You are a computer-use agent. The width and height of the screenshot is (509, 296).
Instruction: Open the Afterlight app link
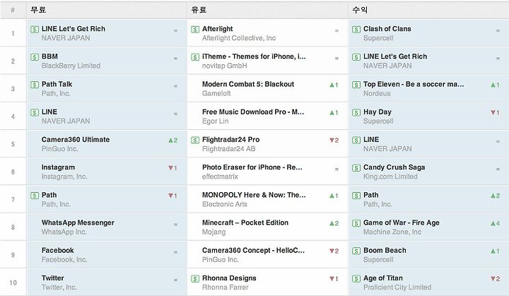pyautogui.click(x=218, y=29)
